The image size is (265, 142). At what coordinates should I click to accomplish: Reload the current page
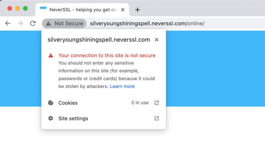tap(33, 23)
